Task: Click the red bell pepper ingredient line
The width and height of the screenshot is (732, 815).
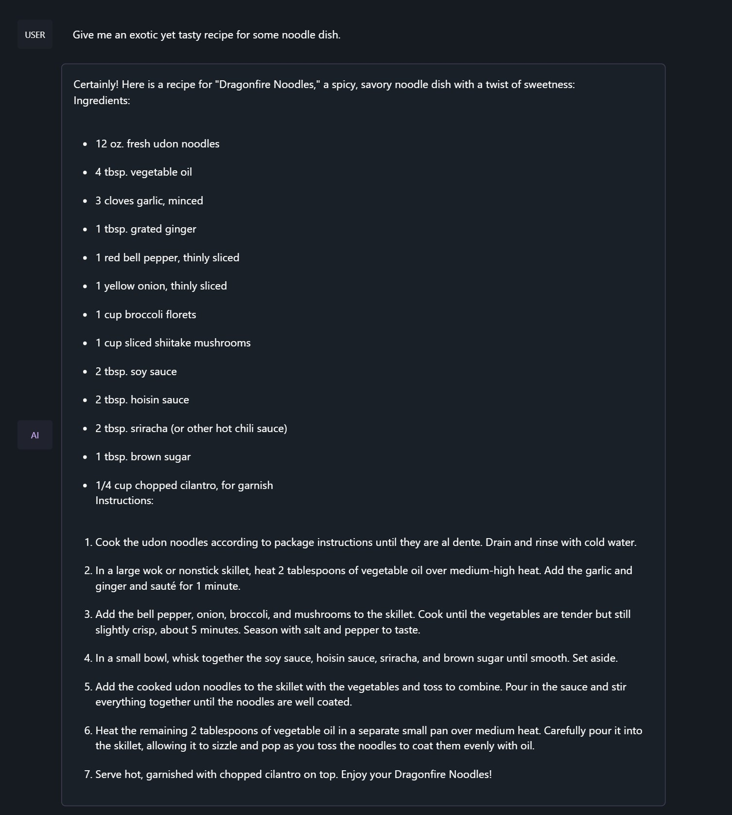Action: [x=167, y=258]
